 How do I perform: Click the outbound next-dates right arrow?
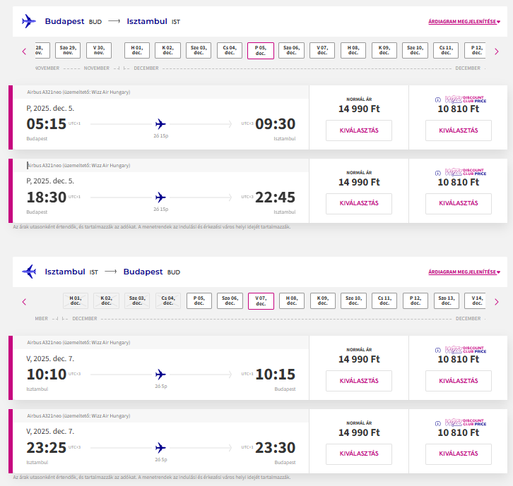[x=496, y=51]
